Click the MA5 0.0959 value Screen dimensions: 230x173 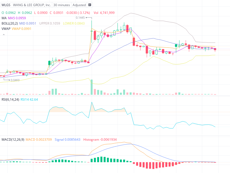(17, 18)
